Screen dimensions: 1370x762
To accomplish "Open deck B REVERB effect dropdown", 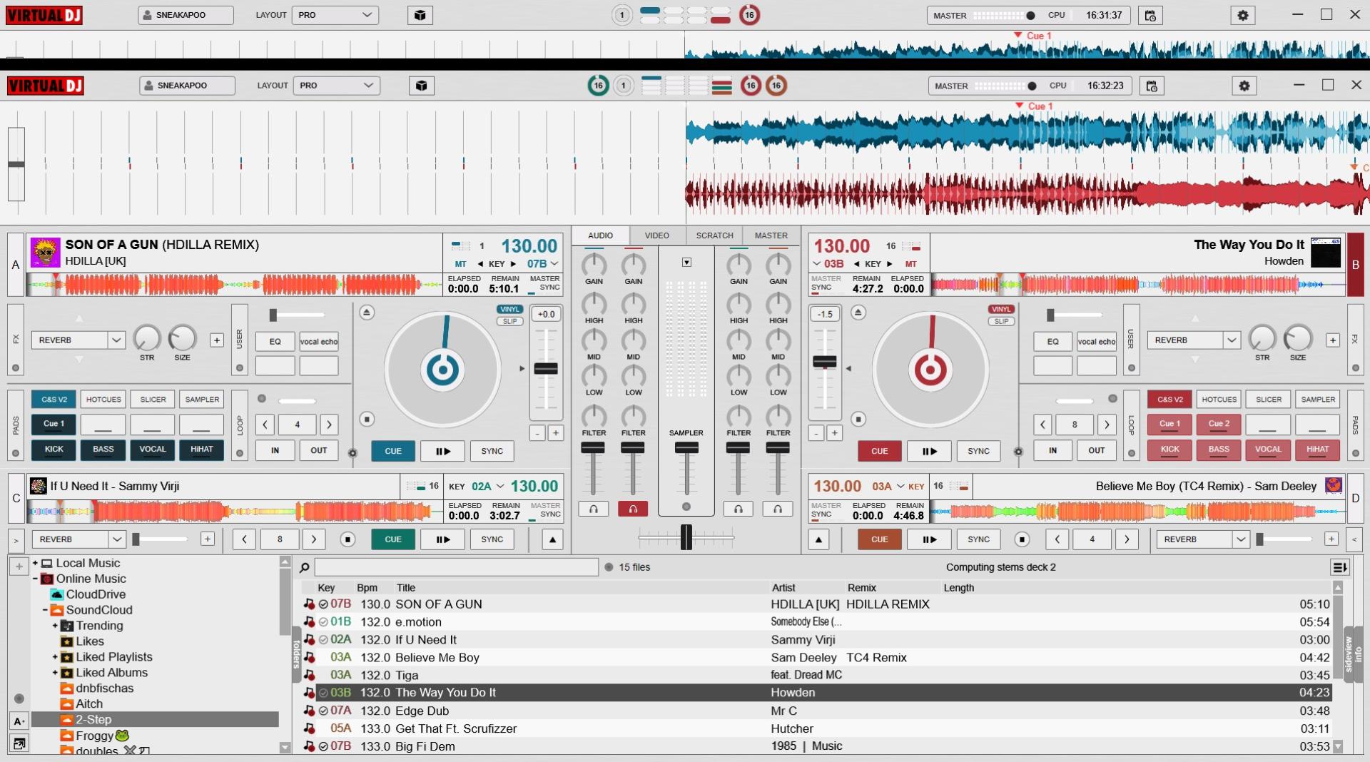I will pyautogui.click(x=1194, y=340).
